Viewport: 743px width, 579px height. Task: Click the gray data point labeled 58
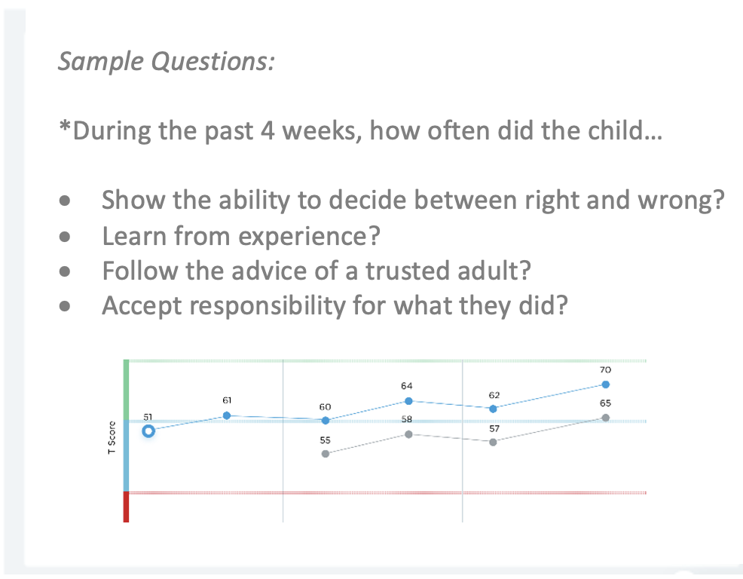[408, 434]
